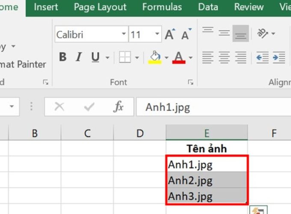Apply yellow Fill Color bucket
The image size is (291, 214).
(155, 57)
